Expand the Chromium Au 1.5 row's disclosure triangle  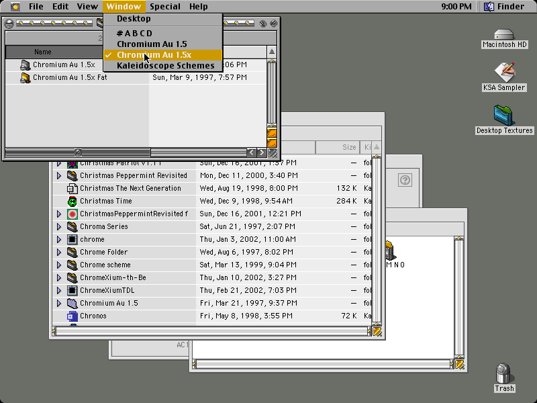click(x=59, y=304)
